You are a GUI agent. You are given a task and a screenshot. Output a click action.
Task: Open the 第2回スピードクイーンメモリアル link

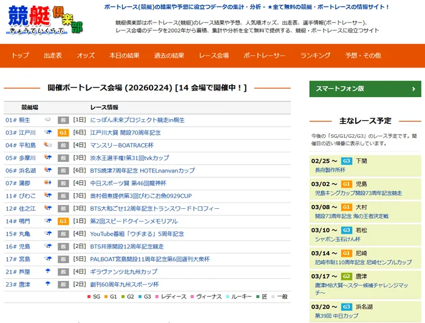coord(134,222)
